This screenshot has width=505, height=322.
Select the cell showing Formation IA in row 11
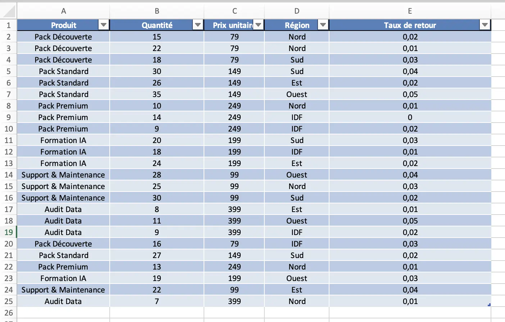coord(63,140)
